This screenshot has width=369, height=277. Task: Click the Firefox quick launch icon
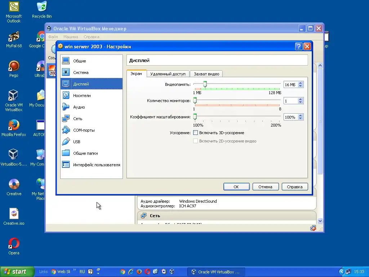coord(139,272)
